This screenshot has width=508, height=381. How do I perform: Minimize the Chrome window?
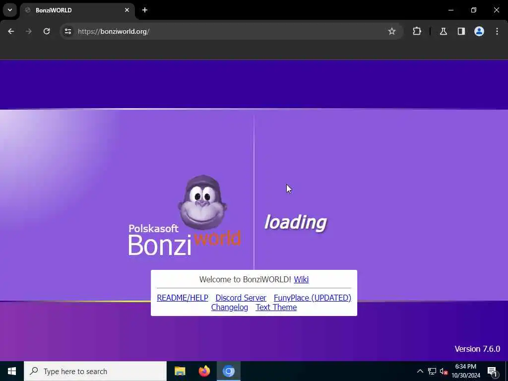(450, 10)
